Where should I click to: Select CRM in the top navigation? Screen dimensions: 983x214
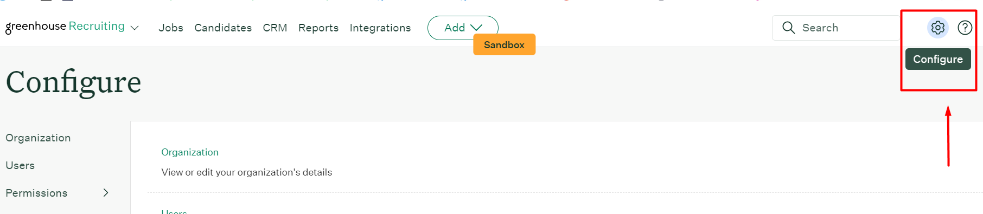(275, 28)
